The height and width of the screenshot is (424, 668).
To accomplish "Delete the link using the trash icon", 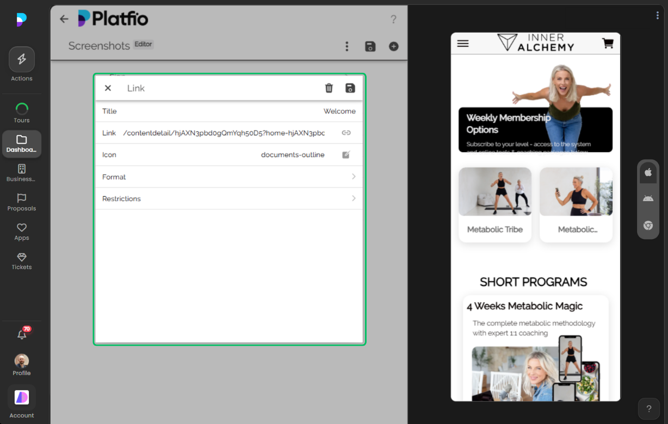I will [x=329, y=88].
